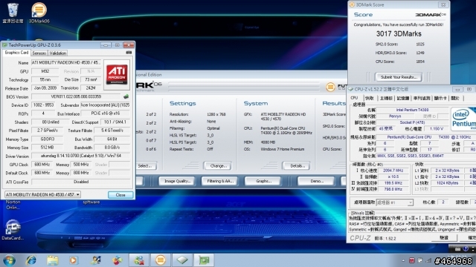Image resolution: width=476 pixels, height=267 pixels.
Task: Click the 3017 3DMarks score text
Action: coord(399,34)
